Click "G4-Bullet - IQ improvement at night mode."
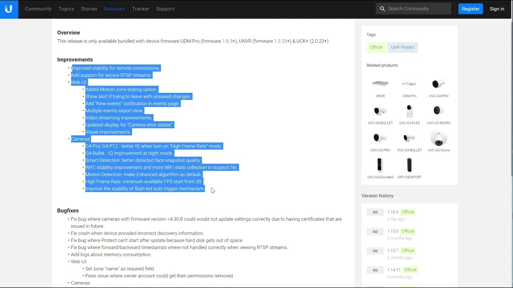The width and height of the screenshot is (513, 288). (129, 153)
